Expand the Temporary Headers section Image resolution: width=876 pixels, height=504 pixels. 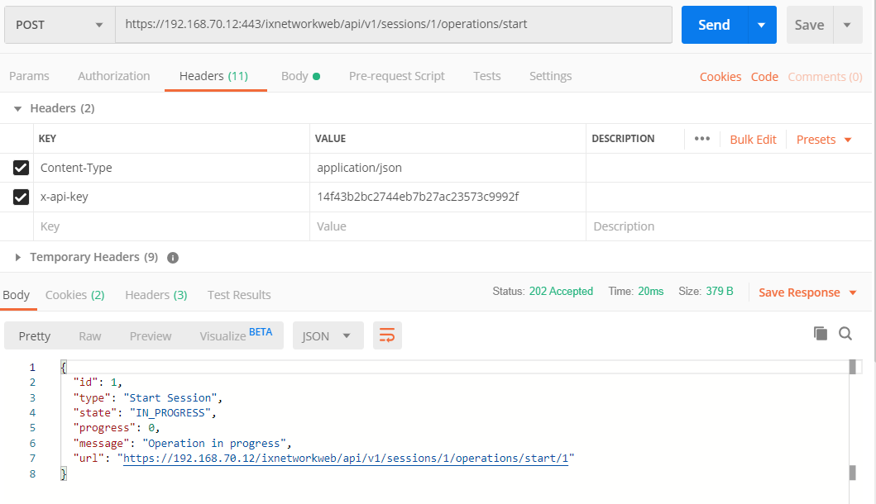click(x=18, y=257)
